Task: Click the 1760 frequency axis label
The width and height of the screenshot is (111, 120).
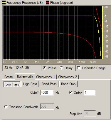Action: pyautogui.click(x=82, y=62)
